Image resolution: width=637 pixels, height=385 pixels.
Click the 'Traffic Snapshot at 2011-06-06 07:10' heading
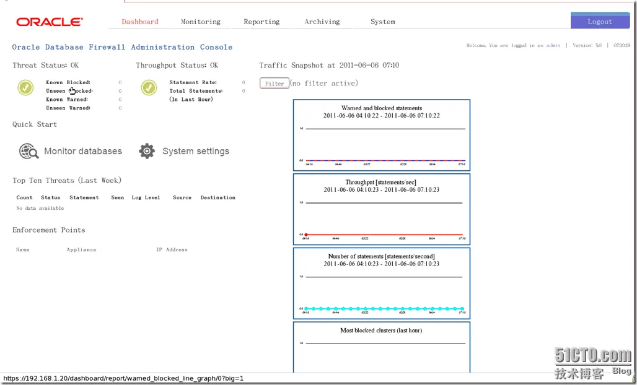330,66
